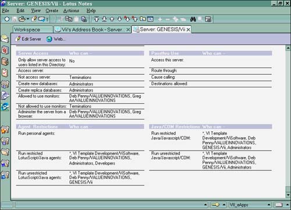This screenshot has width=291, height=210.
Task: Open the Help menu
Action: [91, 10]
